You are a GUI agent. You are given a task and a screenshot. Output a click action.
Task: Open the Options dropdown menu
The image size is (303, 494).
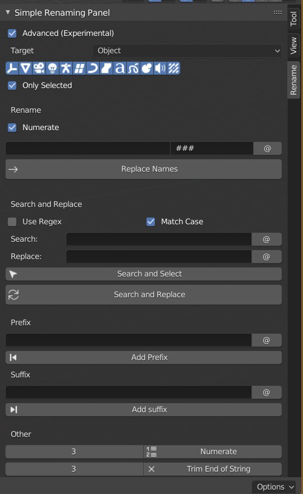pyautogui.click(x=274, y=487)
